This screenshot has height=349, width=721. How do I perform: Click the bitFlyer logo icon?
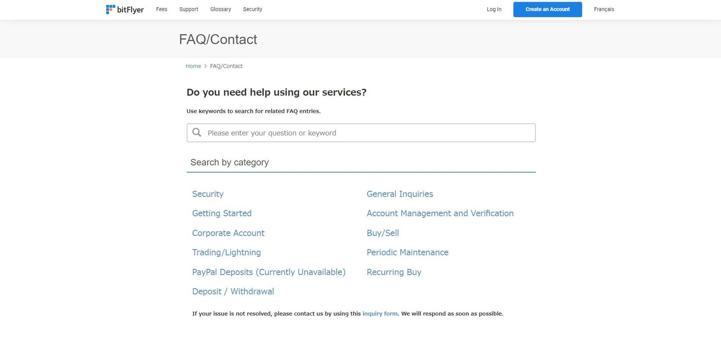pos(110,9)
